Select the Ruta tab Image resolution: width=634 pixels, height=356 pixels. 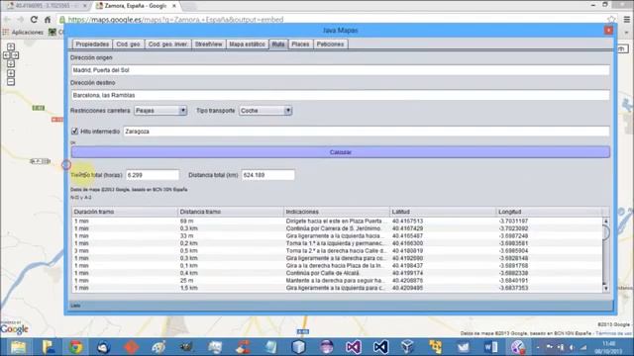(x=278, y=44)
